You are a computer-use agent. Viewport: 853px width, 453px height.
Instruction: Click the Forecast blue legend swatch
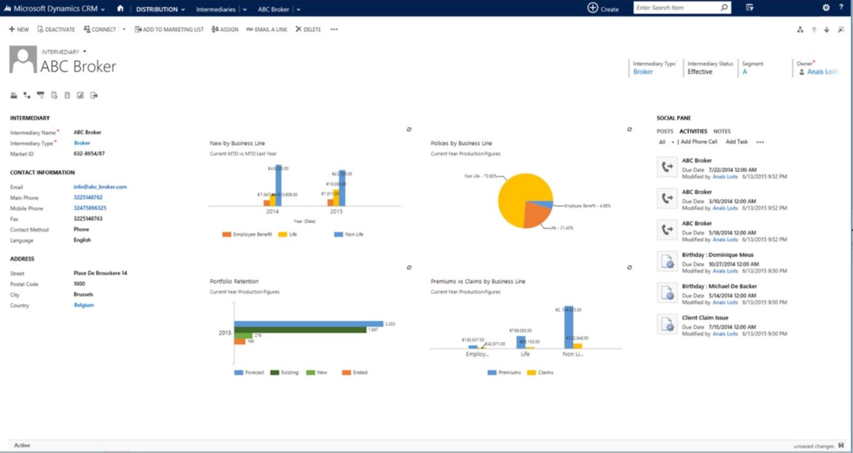(239, 373)
